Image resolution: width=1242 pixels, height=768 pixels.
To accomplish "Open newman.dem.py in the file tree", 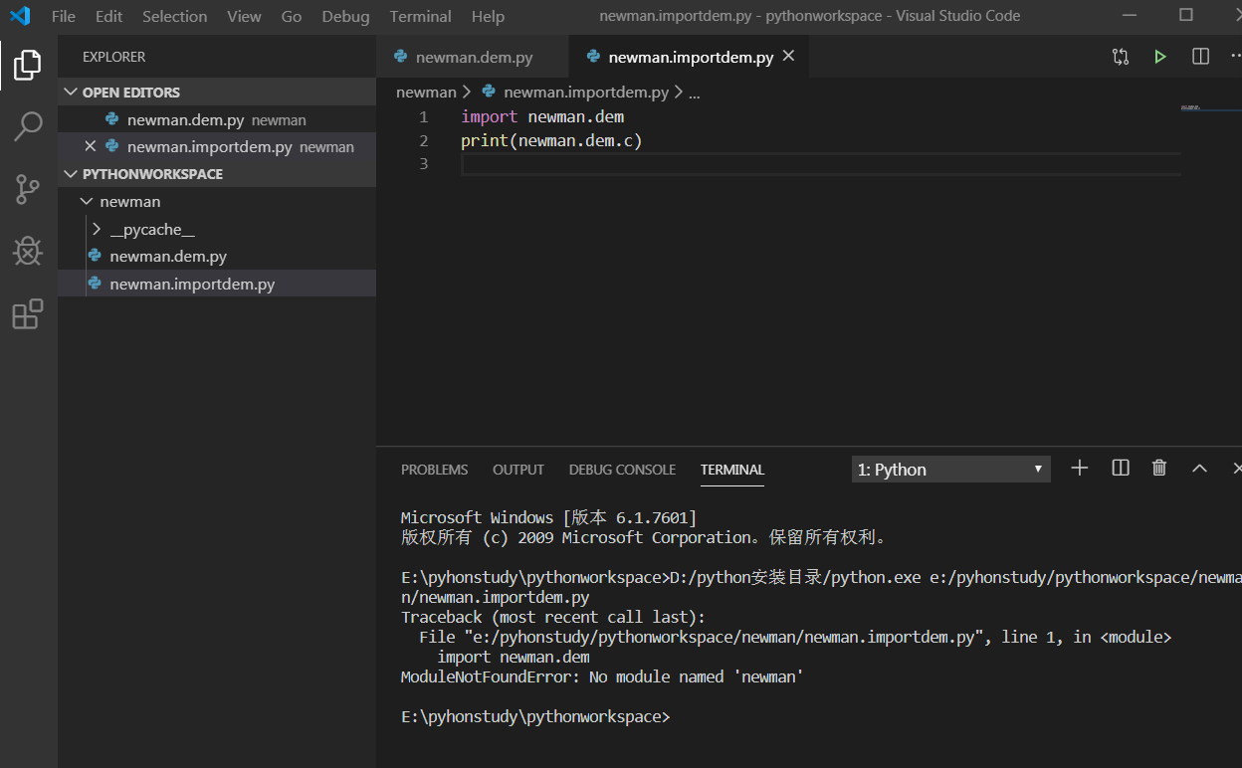I will pos(168,257).
